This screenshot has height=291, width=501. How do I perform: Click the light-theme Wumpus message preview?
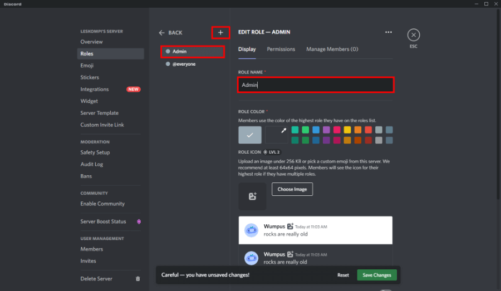pyautogui.click(x=316, y=230)
